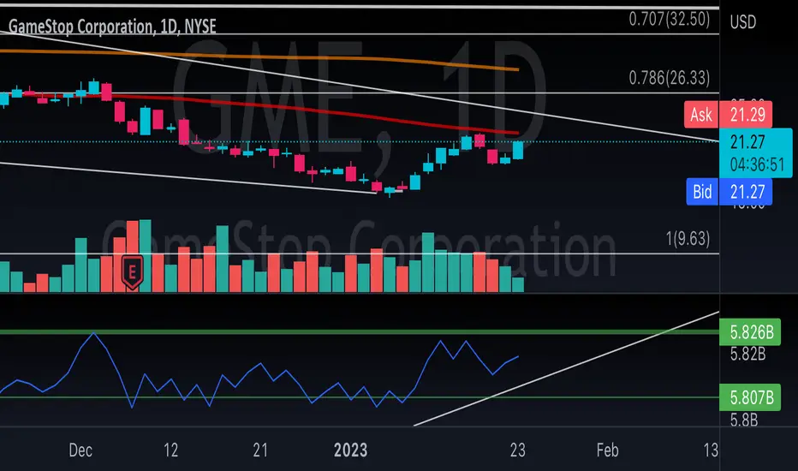Click the 2023 label on time axis
Screen dimensions: 798x471
click(x=350, y=450)
